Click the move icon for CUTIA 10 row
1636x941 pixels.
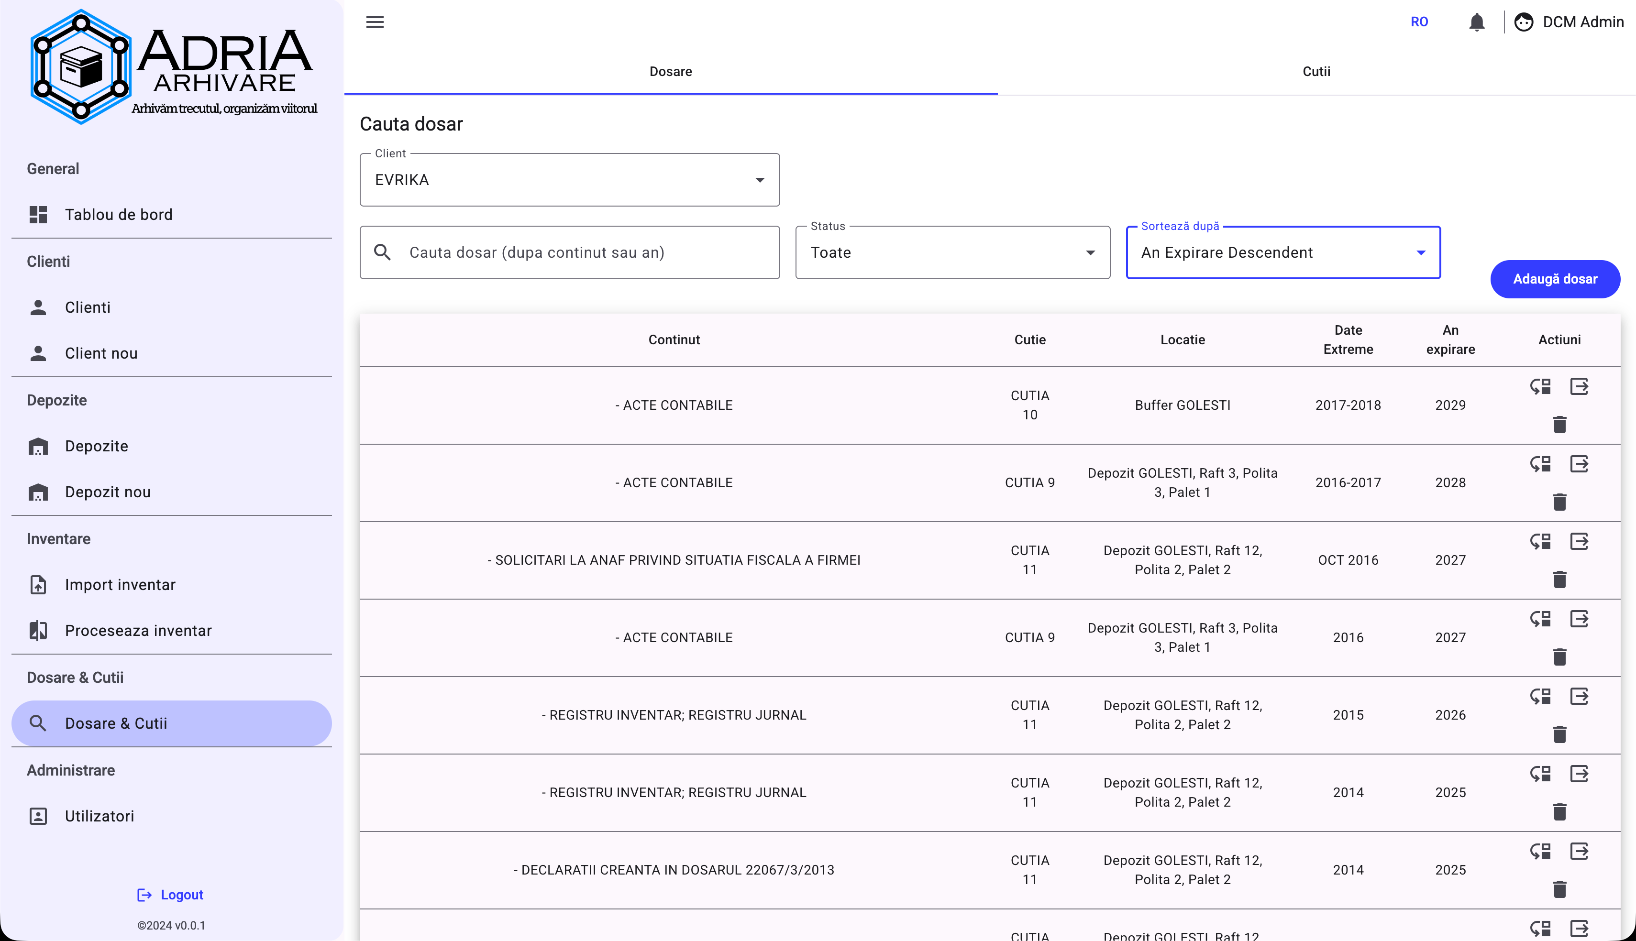click(x=1540, y=386)
